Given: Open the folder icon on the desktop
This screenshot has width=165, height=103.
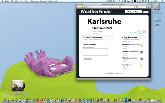Looking at the screenshot, I should point(157,20).
